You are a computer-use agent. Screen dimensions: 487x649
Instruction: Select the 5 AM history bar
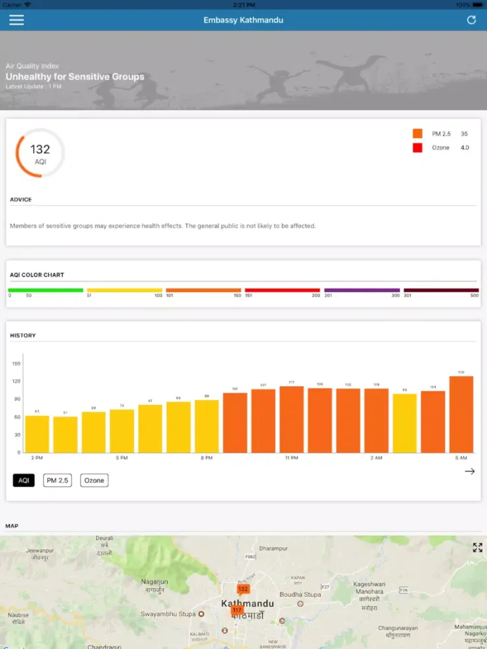(x=461, y=414)
